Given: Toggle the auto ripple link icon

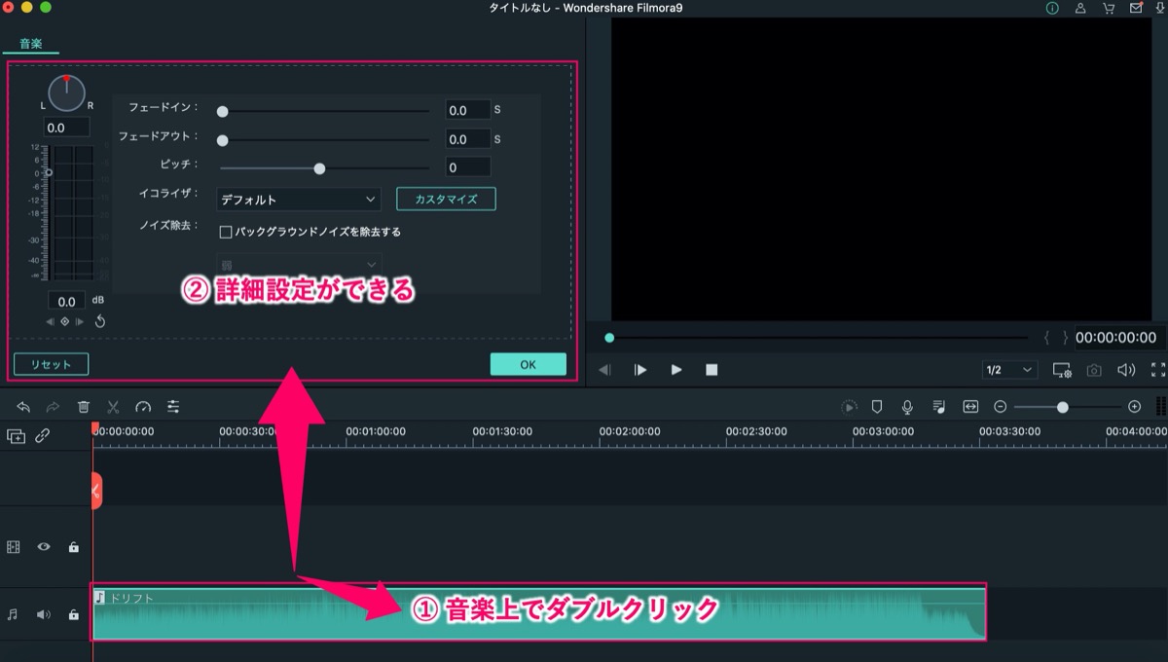Looking at the screenshot, I should pyautogui.click(x=43, y=437).
